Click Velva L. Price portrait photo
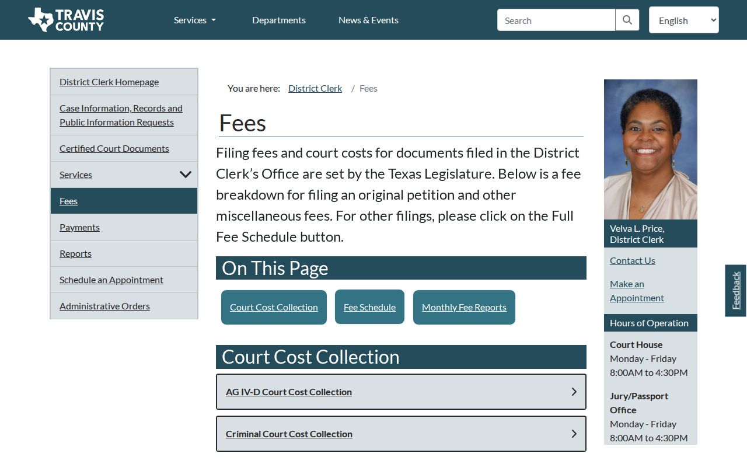 tap(651, 149)
